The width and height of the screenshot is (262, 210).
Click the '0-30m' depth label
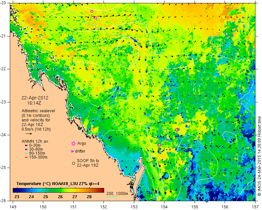35,145
